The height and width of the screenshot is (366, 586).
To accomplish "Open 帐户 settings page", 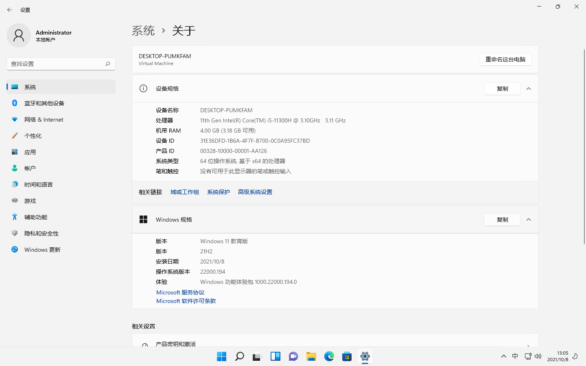I will (61, 168).
